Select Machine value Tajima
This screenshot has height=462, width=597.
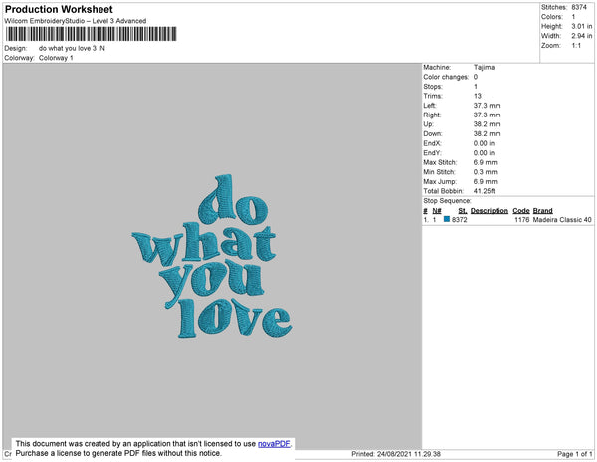pos(484,67)
